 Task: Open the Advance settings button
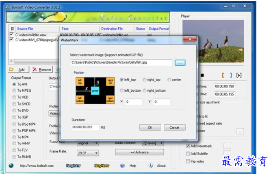click(x=139, y=152)
